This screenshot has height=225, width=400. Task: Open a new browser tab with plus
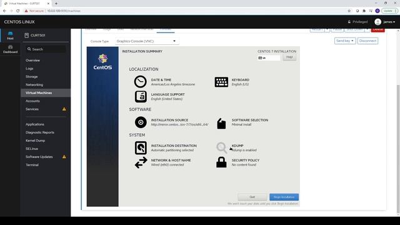(56, 3)
